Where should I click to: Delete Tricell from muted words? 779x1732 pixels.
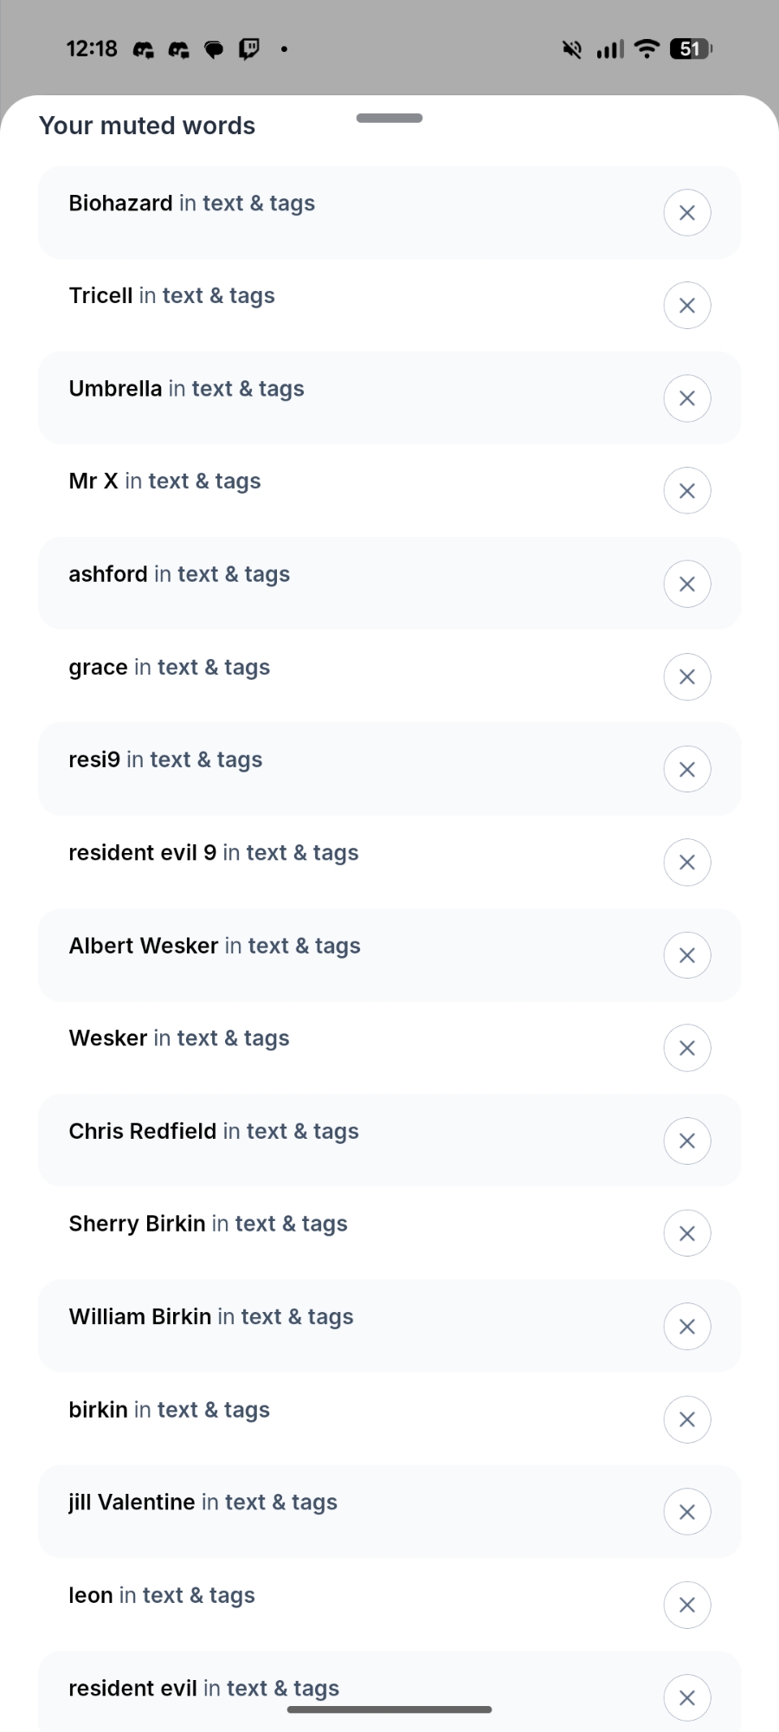[x=687, y=306]
